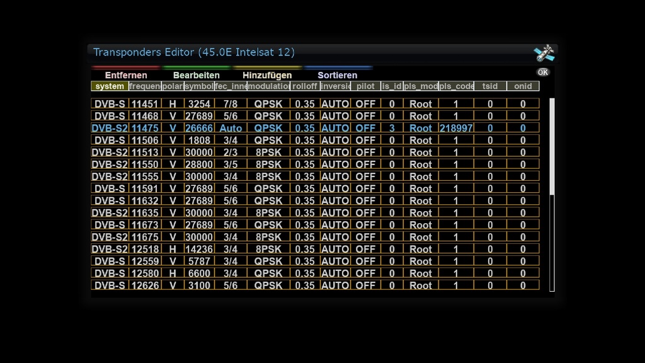Click the OK button icon
This screenshot has width=645, height=363.
[542, 72]
